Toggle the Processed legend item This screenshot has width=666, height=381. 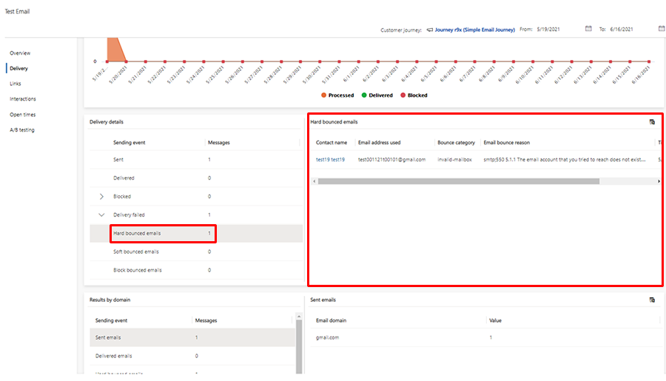[337, 95]
